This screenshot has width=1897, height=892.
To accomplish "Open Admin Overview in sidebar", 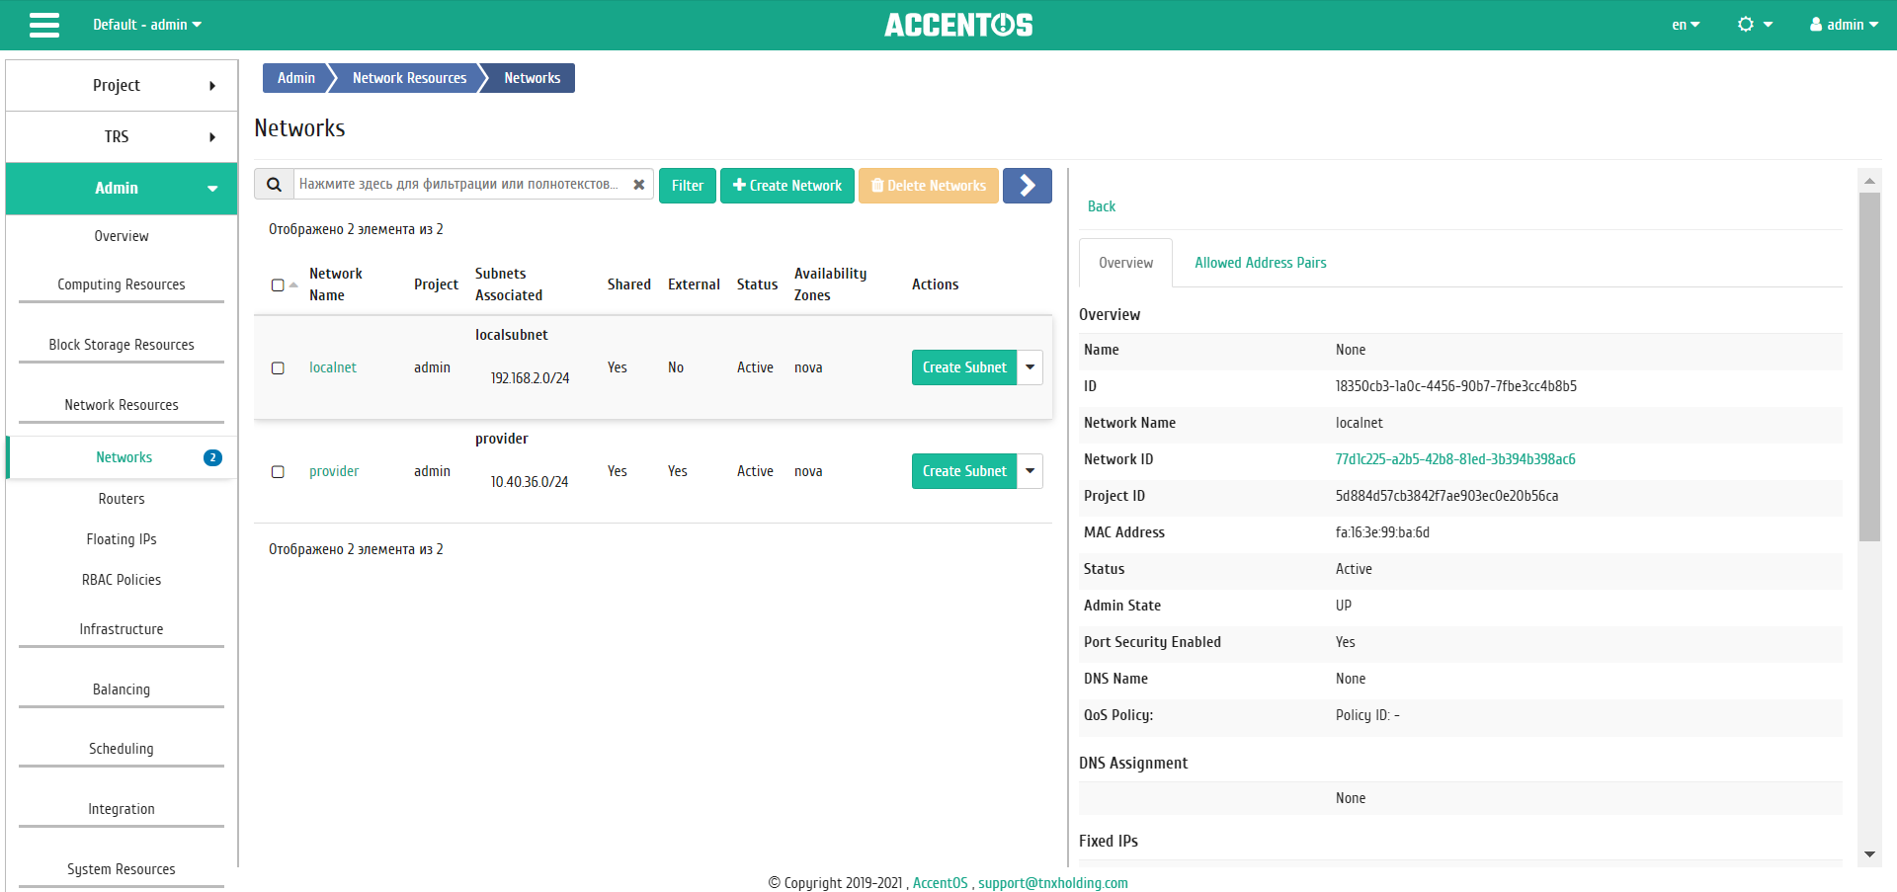I will coord(122,236).
